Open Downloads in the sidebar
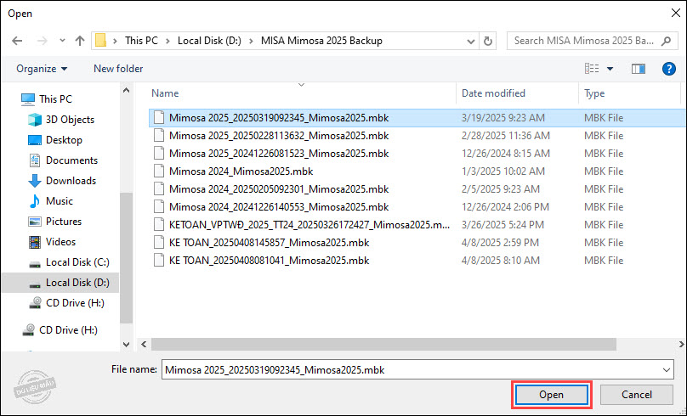The height and width of the screenshot is (416, 687). coord(71,181)
